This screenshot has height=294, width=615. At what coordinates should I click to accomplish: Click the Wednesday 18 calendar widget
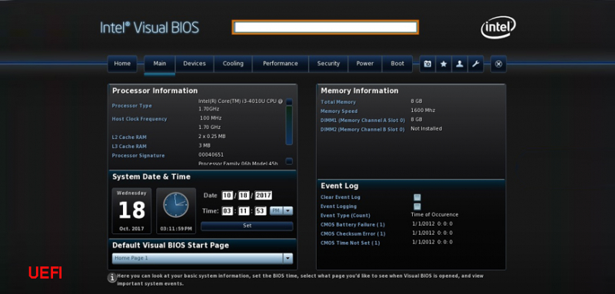131,210
